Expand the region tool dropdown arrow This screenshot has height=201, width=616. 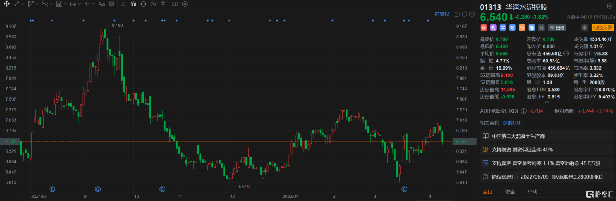point(65,4)
